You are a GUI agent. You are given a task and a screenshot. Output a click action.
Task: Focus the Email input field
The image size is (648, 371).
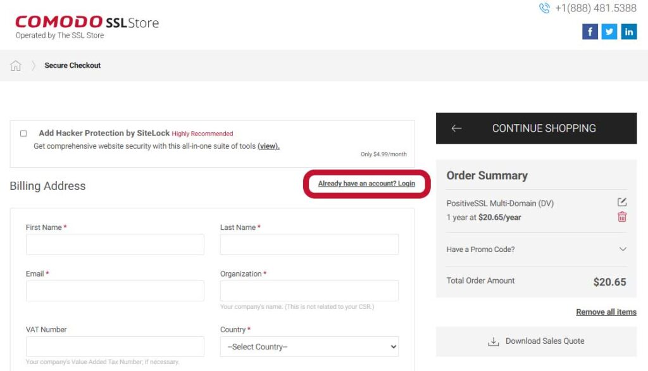point(115,291)
